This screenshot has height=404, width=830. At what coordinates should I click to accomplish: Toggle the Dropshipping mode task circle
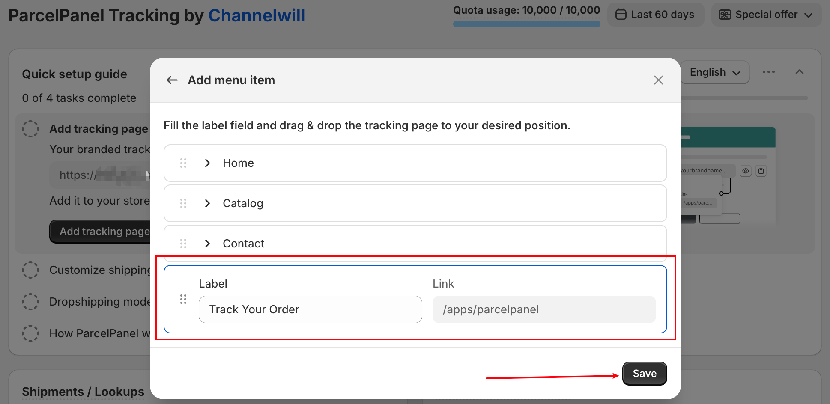tap(30, 302)
